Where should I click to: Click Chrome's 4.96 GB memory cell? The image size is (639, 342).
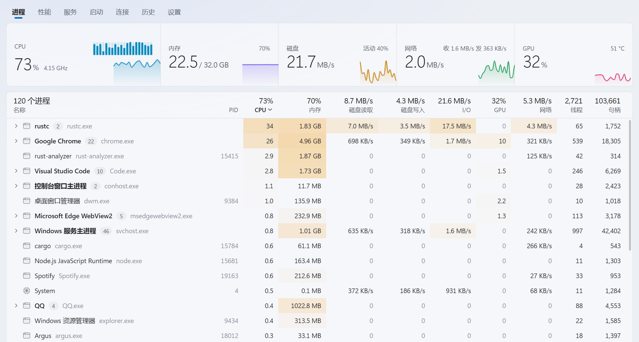[x=302, y=141]
